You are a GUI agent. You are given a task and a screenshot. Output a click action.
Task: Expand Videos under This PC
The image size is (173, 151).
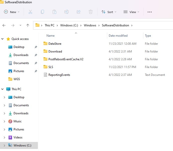pyautogui.click(x=5, y=137)
